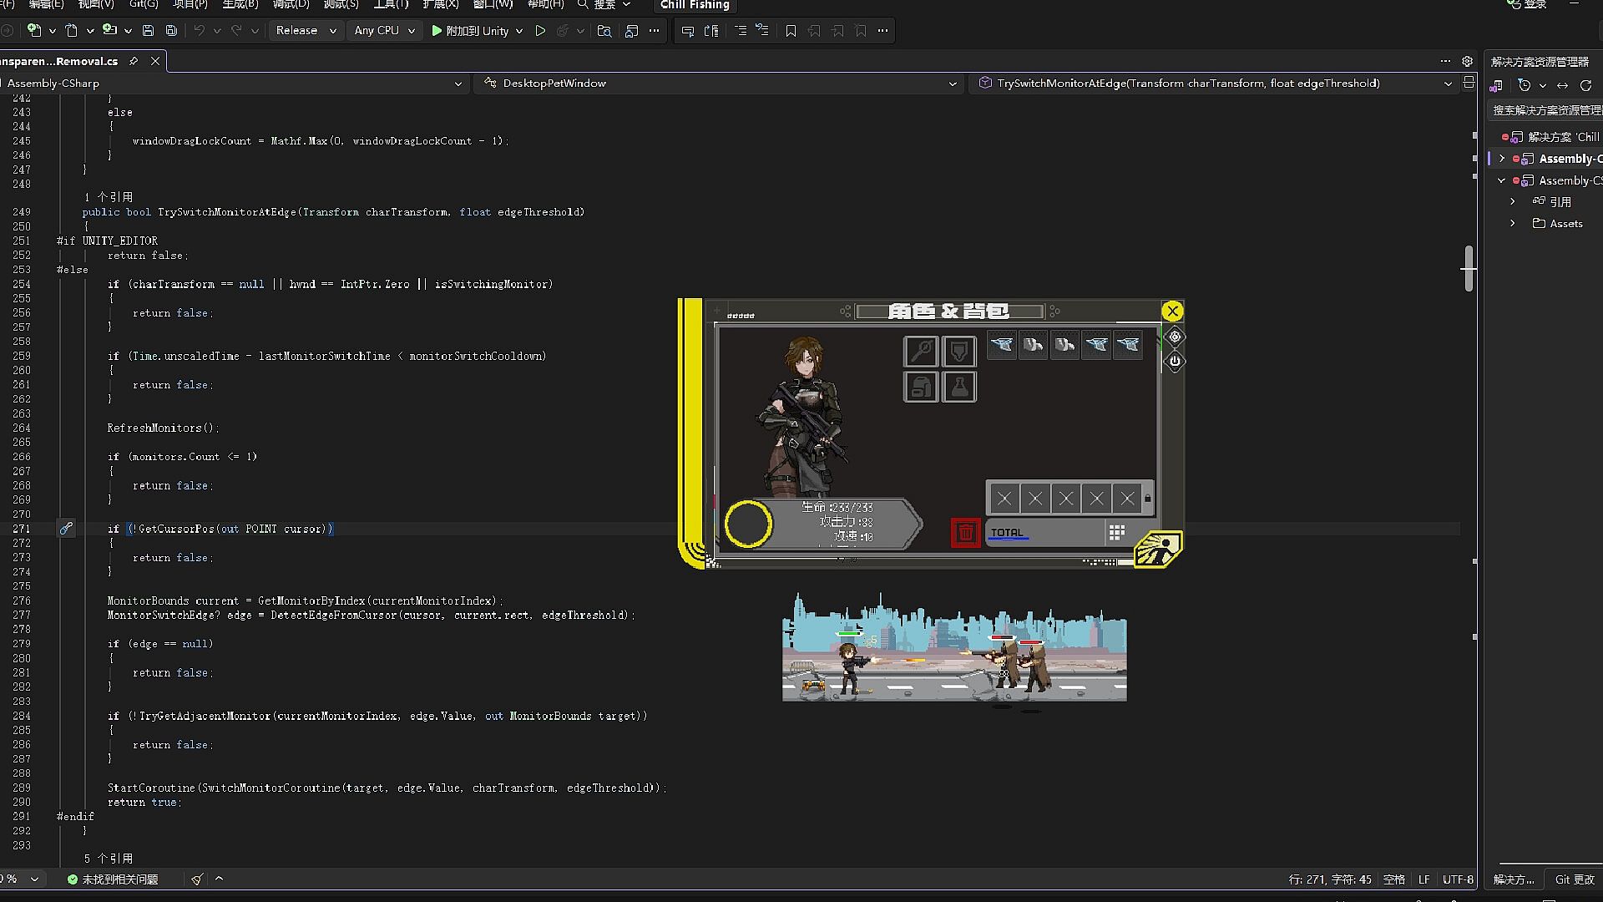Click the 空格 indentation status entry
This screenshot has width=1603, height=902.
1393,879
